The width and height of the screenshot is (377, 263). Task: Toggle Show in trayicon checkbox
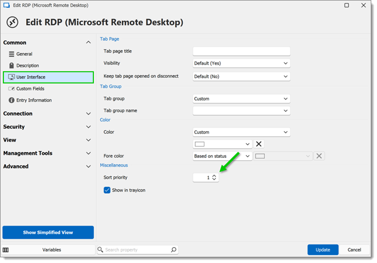tap(107, 190)
